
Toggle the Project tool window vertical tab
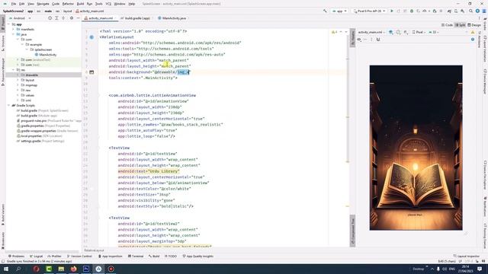coord(3,23)
